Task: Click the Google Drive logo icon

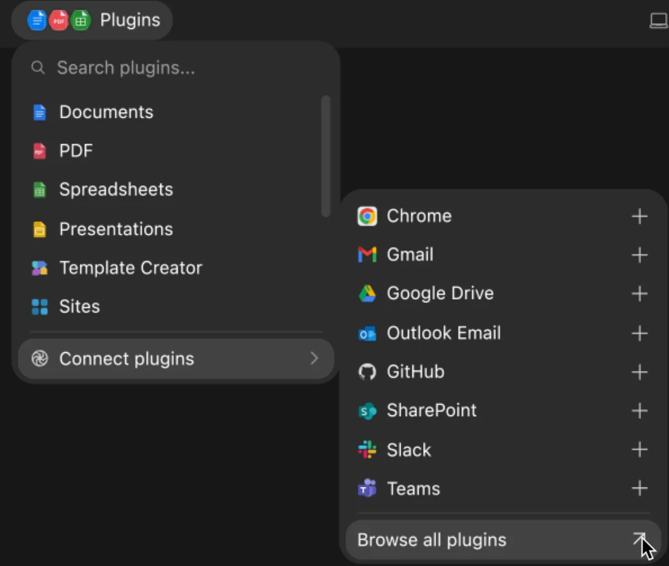Action: tap(367, 293)
